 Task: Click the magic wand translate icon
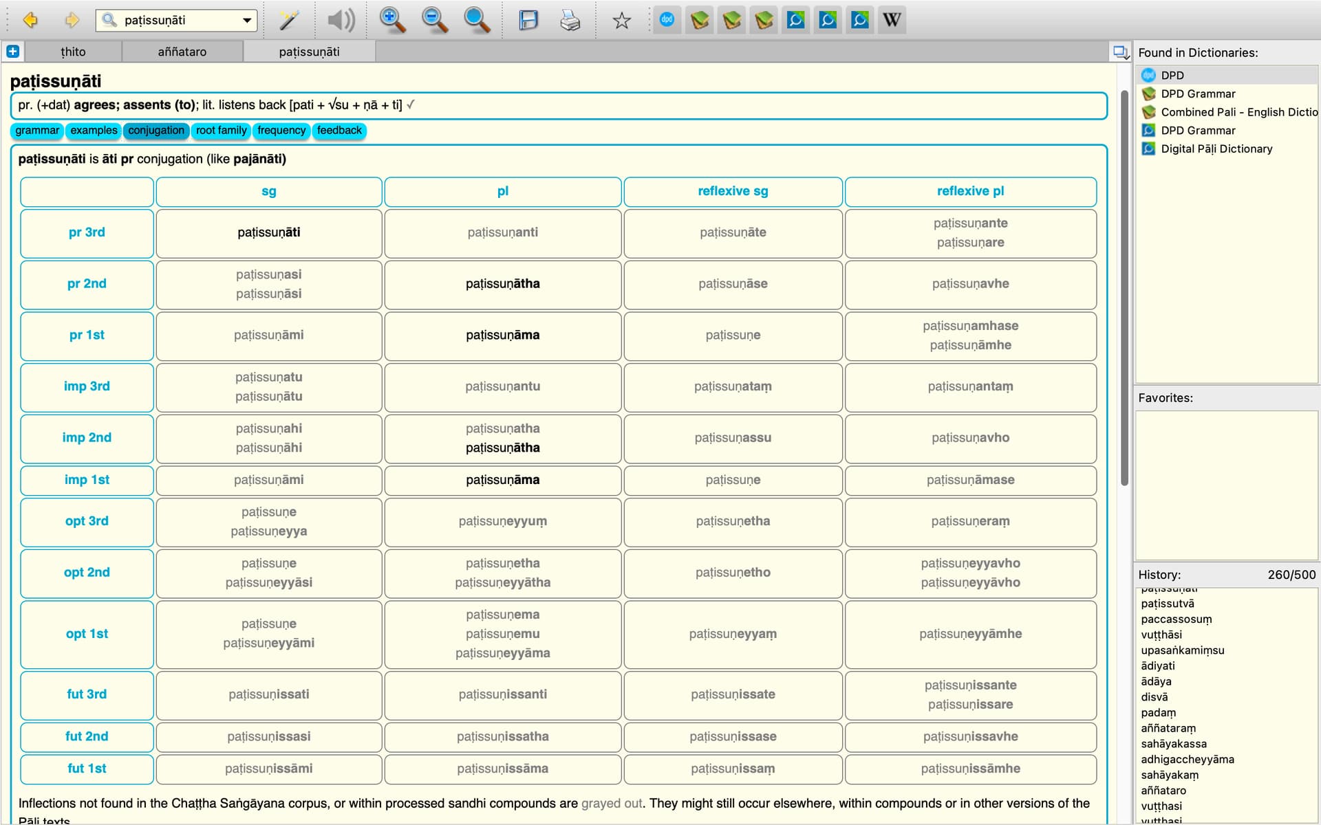pyautogui.click(x=289, y=20)
